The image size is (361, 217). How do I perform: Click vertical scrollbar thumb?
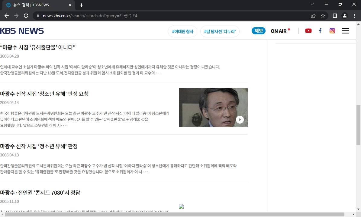(x=358, y=125)
